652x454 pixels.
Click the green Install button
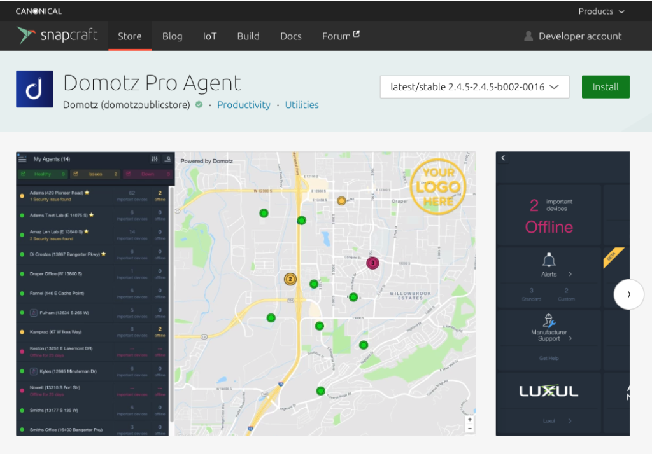tap(605, 86)
